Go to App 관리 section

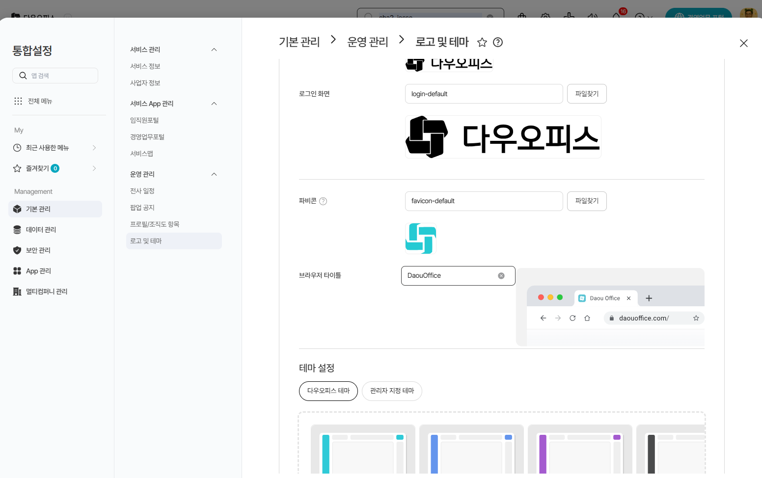[38, 271]
